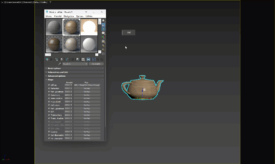Viewport: 275px width, 164px height.
Task: Toggle the Backlight icon in side toolbar
Action: [x=103, y=25]
